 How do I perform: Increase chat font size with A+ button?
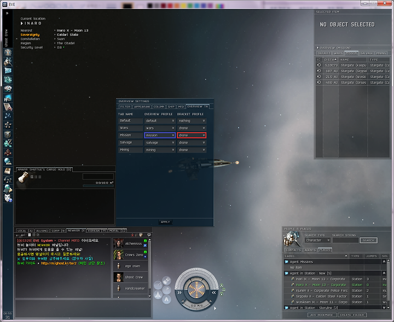(23, 235)
